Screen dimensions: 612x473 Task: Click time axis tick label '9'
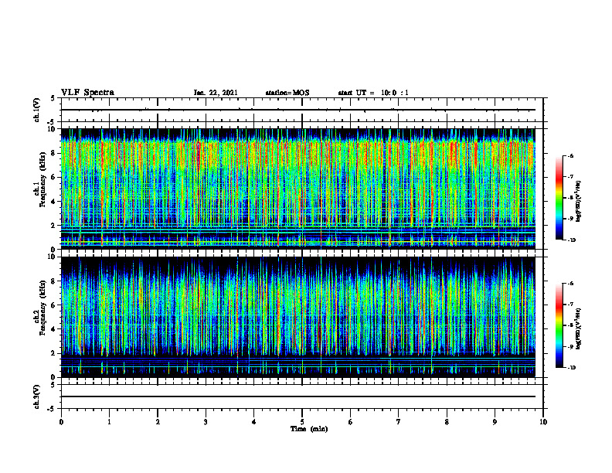[495, 422]
